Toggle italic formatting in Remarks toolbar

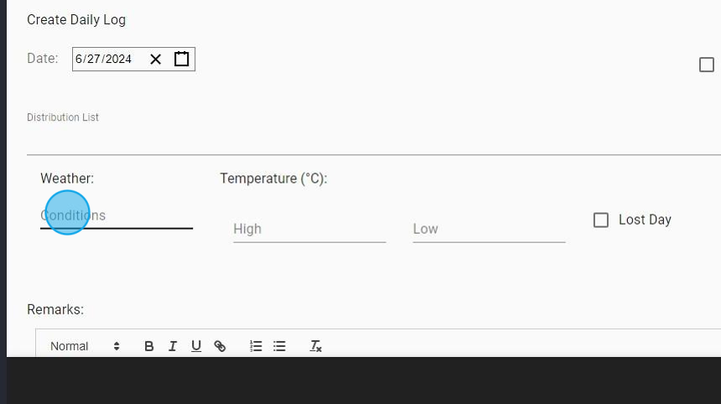(x=173, y=346)
